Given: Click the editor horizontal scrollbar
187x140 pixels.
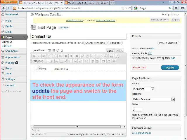Looking at the screenshot, I should (x=77, y=127).
